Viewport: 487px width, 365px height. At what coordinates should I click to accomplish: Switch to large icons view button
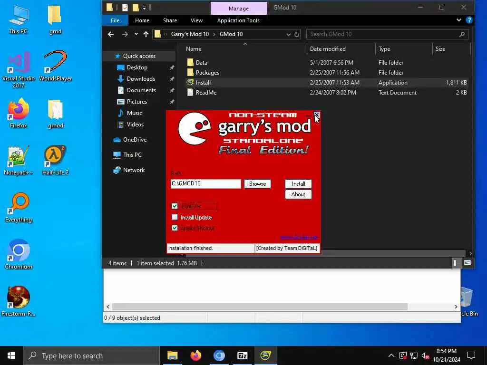click(x=468, y=263)
